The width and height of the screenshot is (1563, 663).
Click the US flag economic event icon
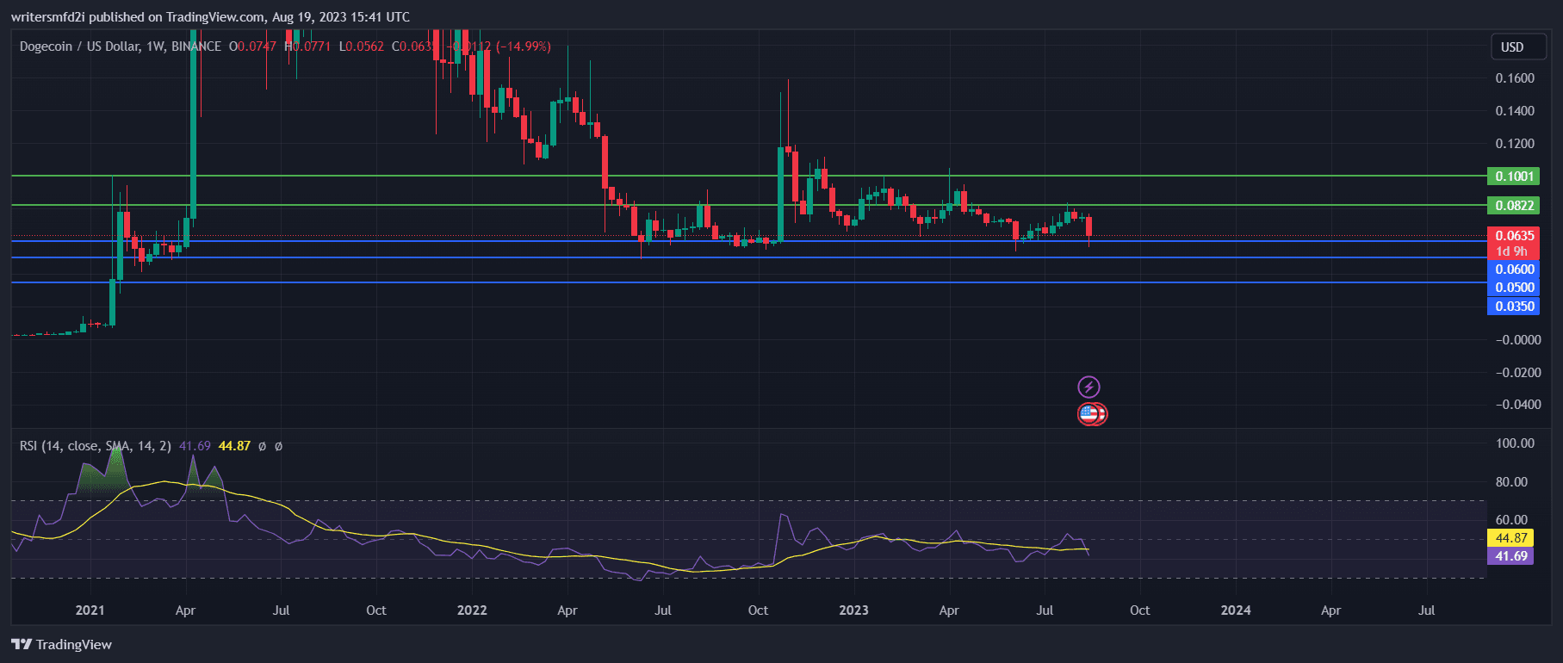1089,414
